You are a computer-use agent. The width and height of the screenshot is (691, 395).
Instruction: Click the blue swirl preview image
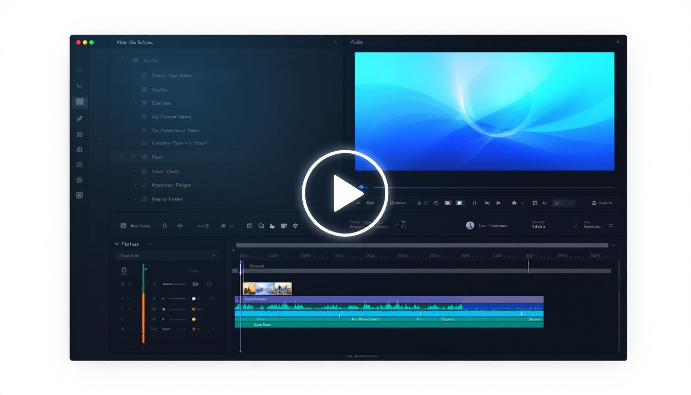click(484, 111)
